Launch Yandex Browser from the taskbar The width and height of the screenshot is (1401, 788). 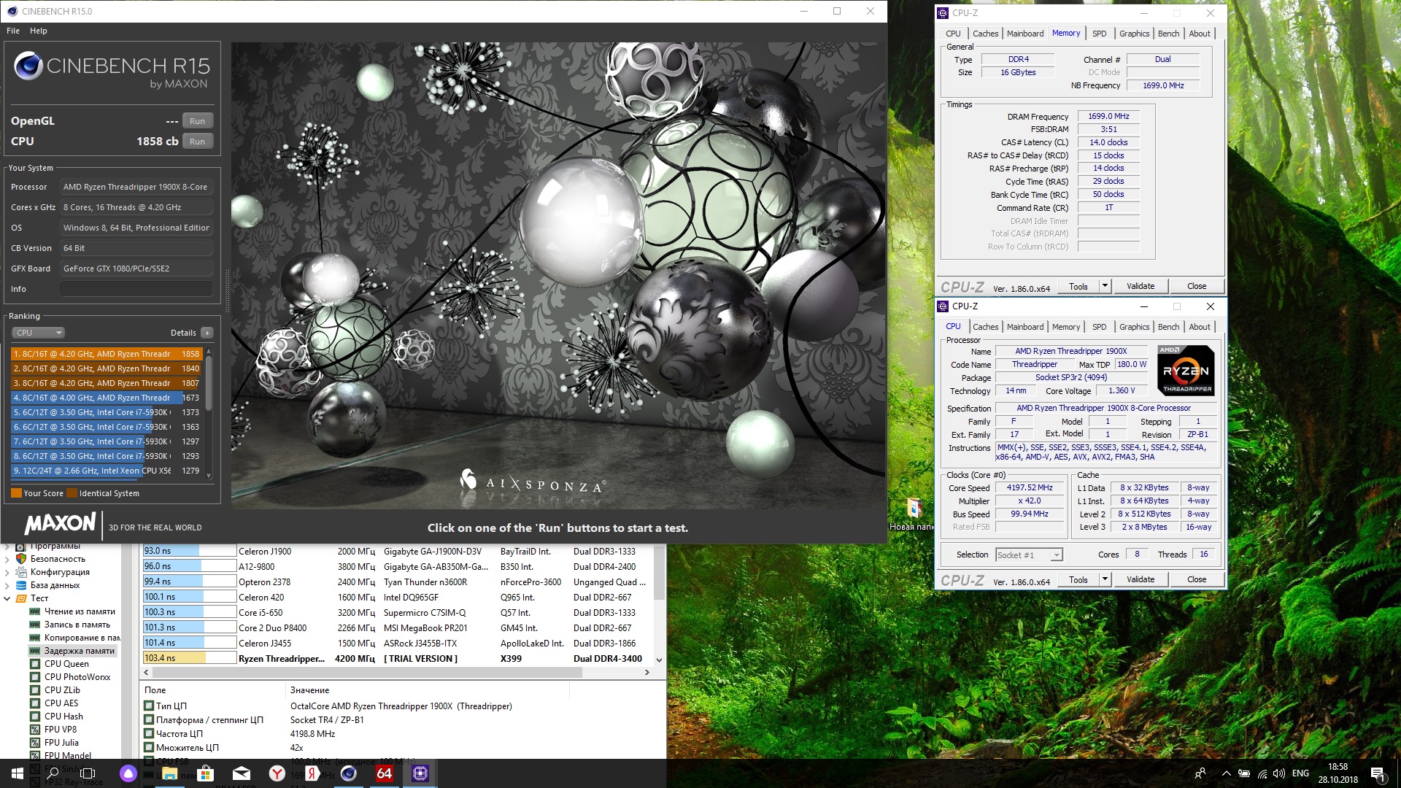point(277,773)
